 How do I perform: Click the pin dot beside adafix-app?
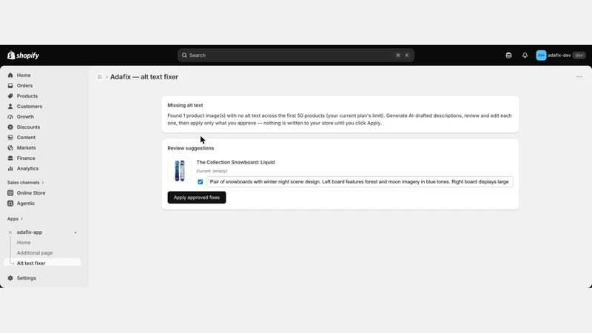75,232
